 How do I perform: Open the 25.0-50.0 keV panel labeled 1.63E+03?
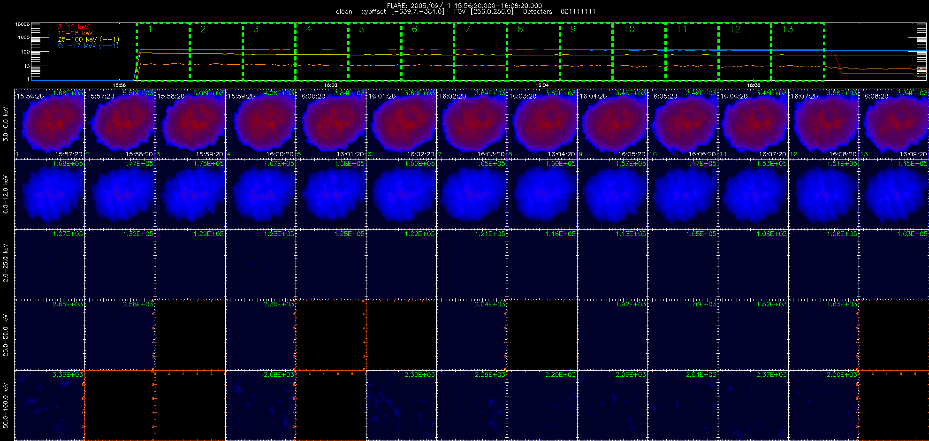[x=824, y=335]
